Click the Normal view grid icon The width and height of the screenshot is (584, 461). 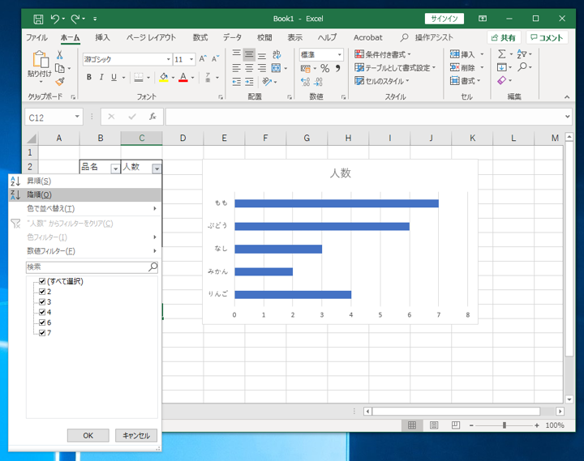click(412, 425)
